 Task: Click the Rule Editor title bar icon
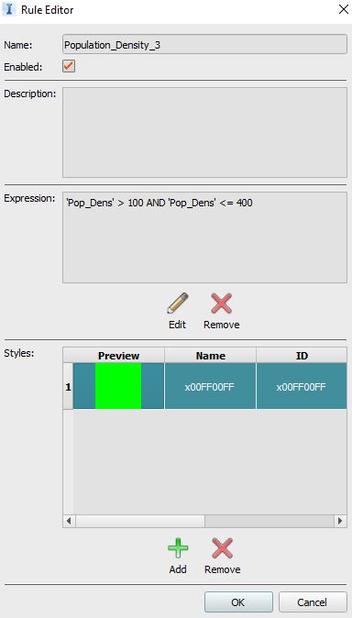click(9, 9)
